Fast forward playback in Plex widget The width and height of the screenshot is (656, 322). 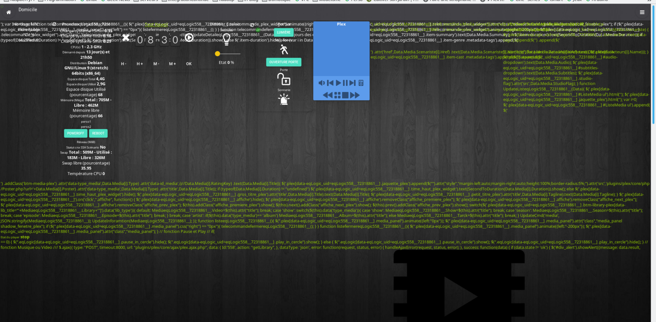tap(355, 95)
